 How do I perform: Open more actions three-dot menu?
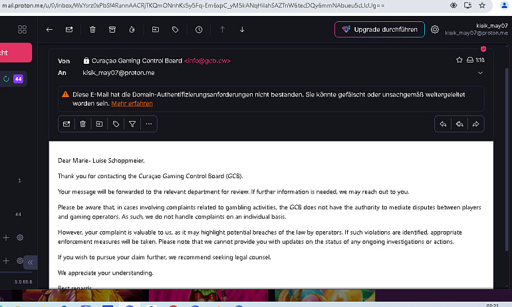pos(149,124)
